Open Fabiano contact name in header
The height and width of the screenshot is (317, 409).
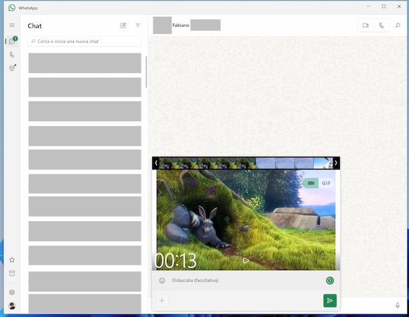(x=181, y=25)
